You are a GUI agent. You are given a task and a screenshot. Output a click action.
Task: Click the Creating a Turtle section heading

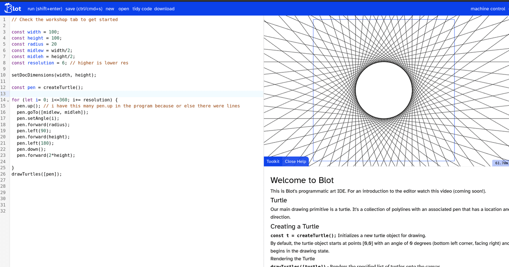pos(295,226)
